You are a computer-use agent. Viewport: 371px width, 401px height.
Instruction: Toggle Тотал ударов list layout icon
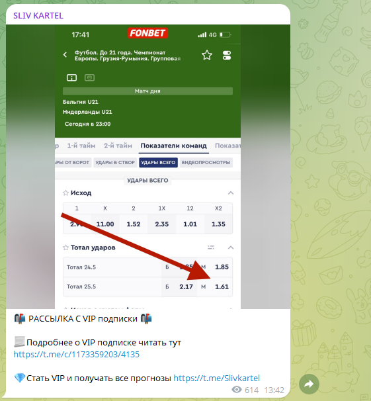(x=211, y=247)
